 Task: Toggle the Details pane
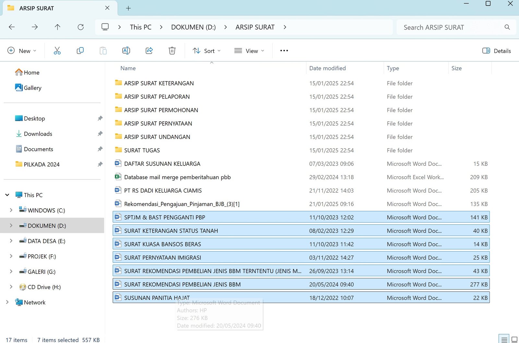497,51
